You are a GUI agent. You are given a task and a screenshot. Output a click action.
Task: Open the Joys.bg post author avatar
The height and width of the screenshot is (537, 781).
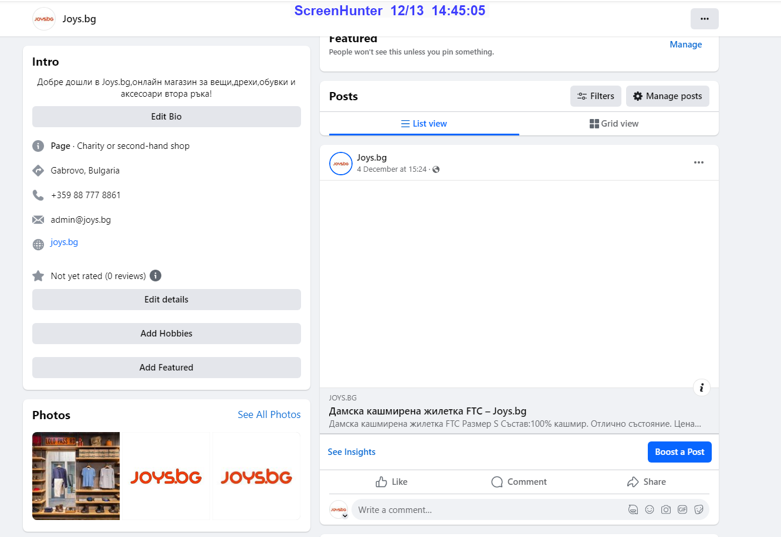pos(341,164)
